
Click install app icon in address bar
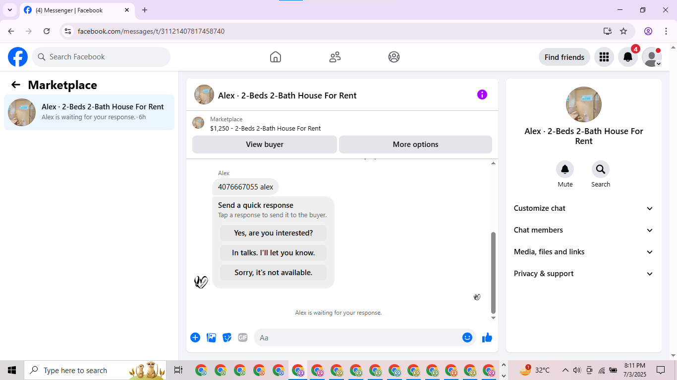[x=608, y=31]
